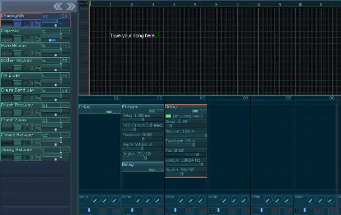341x215 pixels.
Task: Select the Clap.wav instrument
Action: tap(21, 31)
